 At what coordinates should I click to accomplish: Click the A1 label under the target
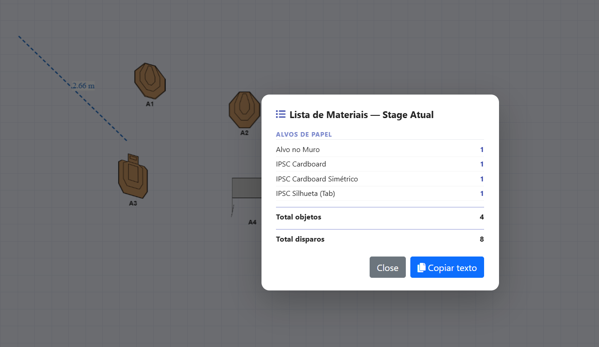150,104
